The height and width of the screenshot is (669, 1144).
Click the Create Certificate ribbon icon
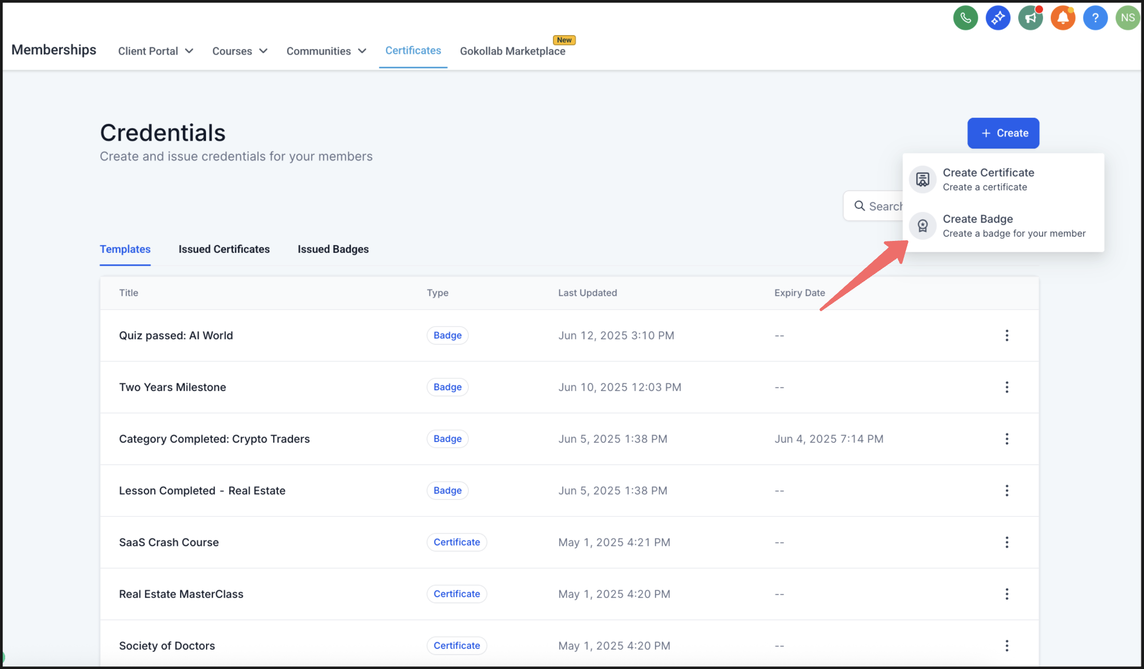(922, 179)
